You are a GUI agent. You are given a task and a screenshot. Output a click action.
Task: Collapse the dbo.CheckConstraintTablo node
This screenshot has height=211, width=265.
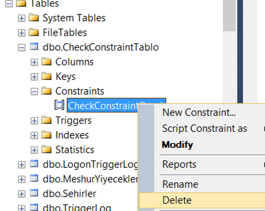coord(21,47)
